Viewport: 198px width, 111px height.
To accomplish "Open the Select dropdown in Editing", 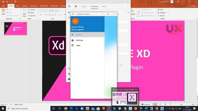I will (161, 16).
